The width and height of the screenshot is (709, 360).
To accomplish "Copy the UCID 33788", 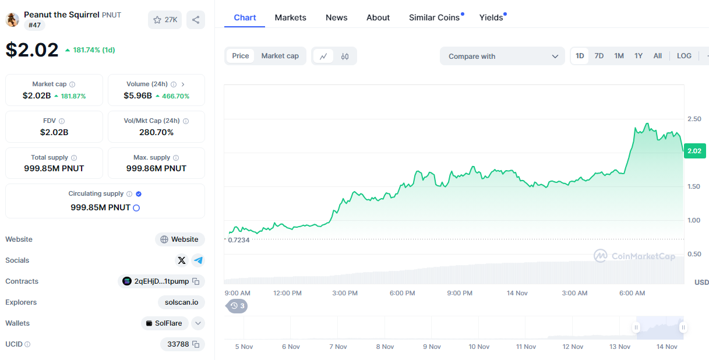I will point(196,344).
